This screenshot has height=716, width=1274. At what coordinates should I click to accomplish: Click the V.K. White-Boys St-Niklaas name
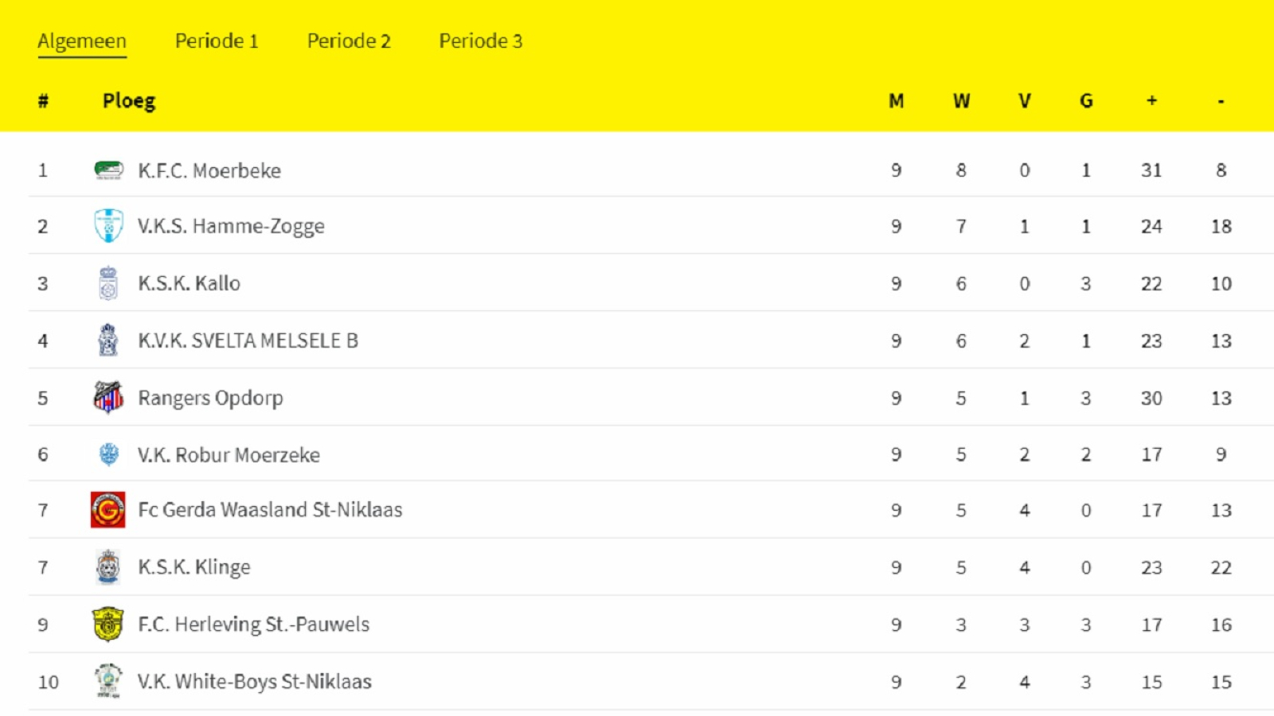click(255, 682)
